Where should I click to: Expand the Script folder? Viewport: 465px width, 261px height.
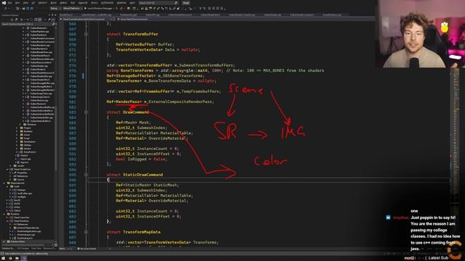(17, 138)
